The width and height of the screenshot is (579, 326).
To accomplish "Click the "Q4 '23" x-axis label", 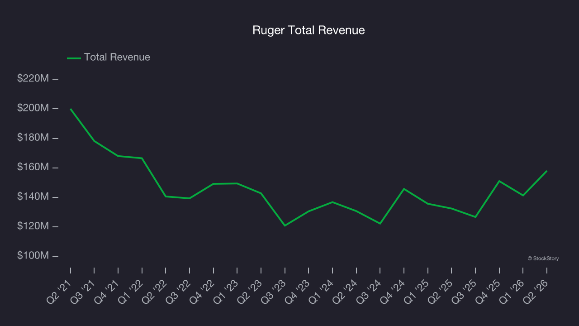I will 298,291.
